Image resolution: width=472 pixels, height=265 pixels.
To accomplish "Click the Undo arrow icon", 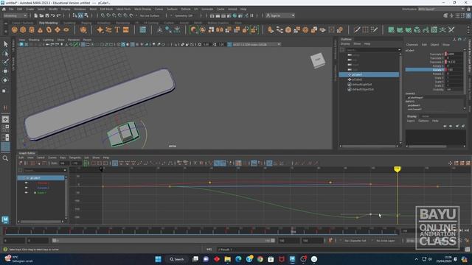I will click(53, 15).
